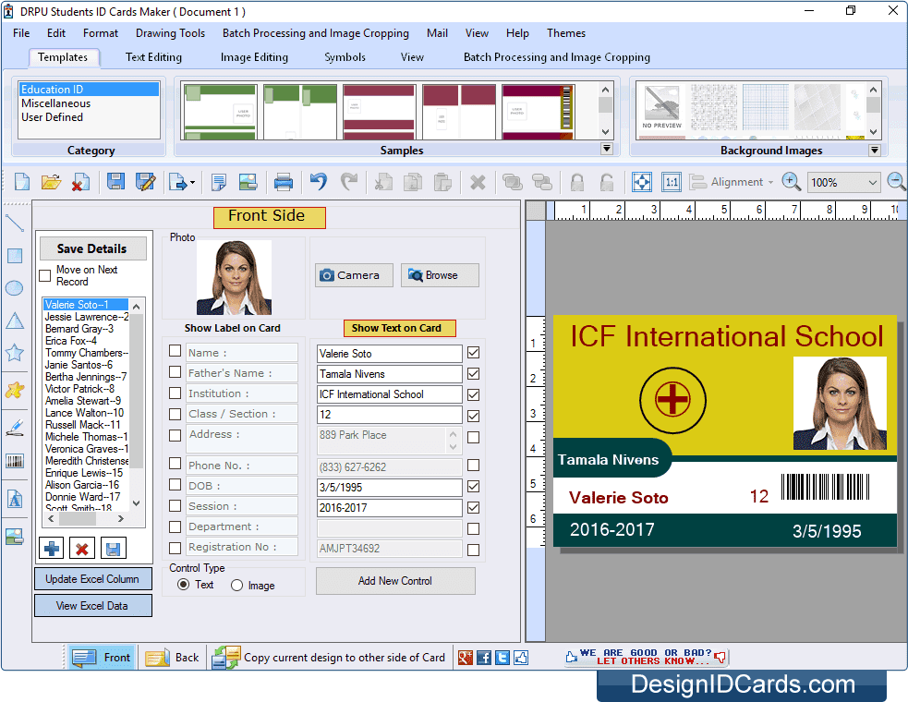Screen dimensions: 908x702
Task: Click the Print toolbar icon
Action: click(x=284, y=182)
